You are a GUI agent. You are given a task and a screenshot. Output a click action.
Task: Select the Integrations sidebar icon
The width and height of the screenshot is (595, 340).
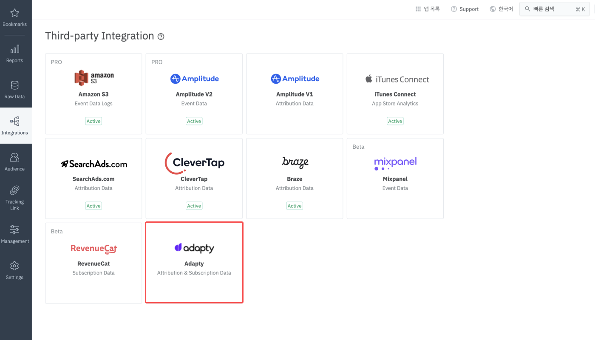tap(14, 122)
